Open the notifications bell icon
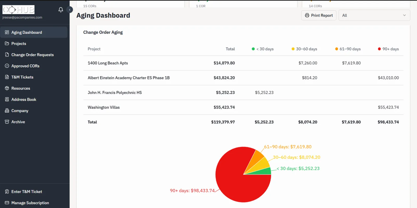 coord(61,10)
